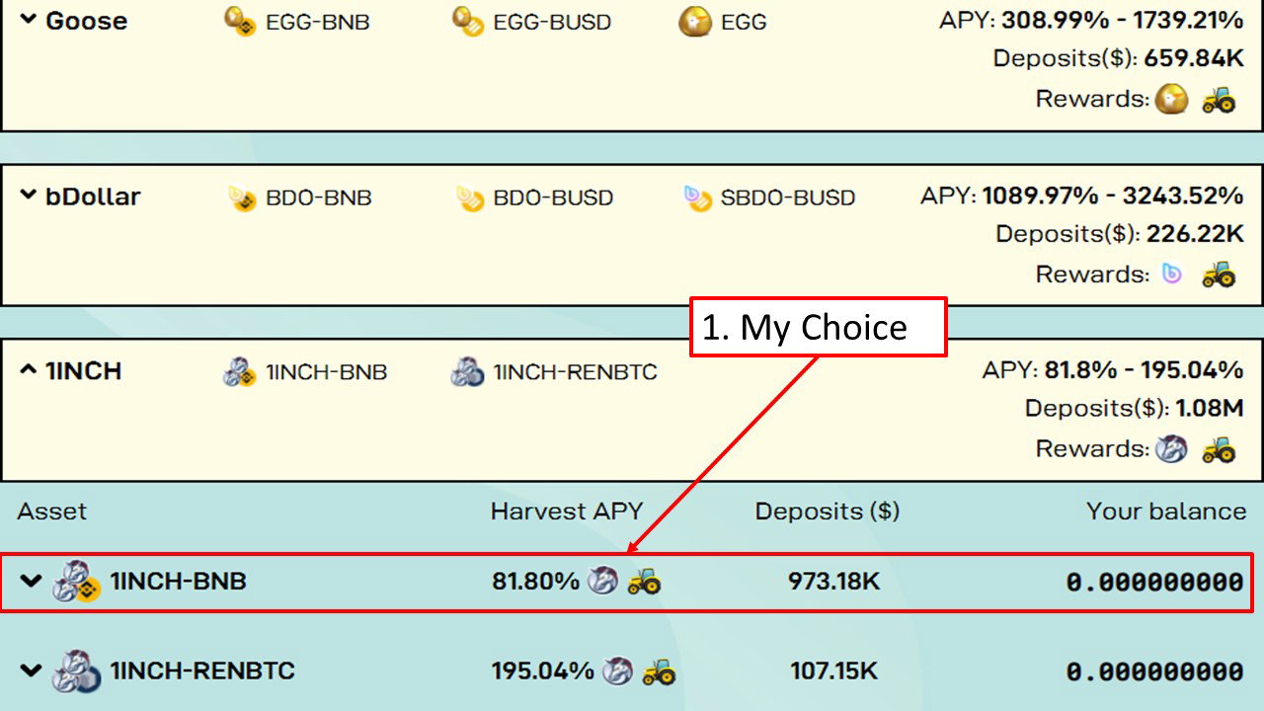The width and height of the screenshot is (1264, 711).
Task: Click the tractor icon beside 195.04% APY
Action: pos(659,672)
